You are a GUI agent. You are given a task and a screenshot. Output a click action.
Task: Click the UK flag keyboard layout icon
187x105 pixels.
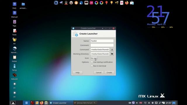[141, 103]
